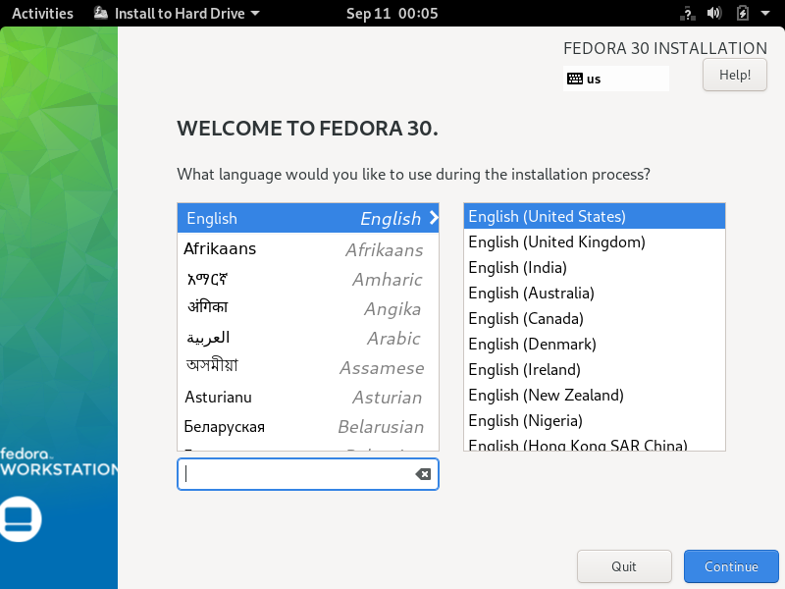Choose English (United States) locale
Viewport: 785px width, 589px height.
click(x=595, y=216)
